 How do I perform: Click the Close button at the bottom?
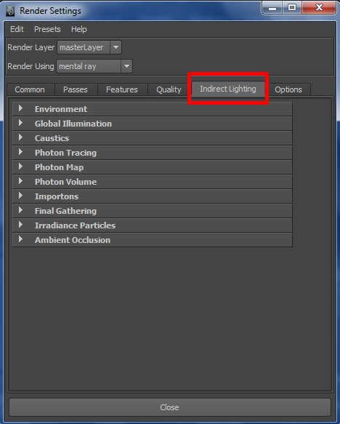[170, 407]
